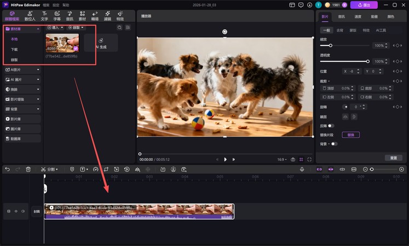Open the 轉場 transitions panel
This screenshot has height=246, width=409.
tap(95, 15)
